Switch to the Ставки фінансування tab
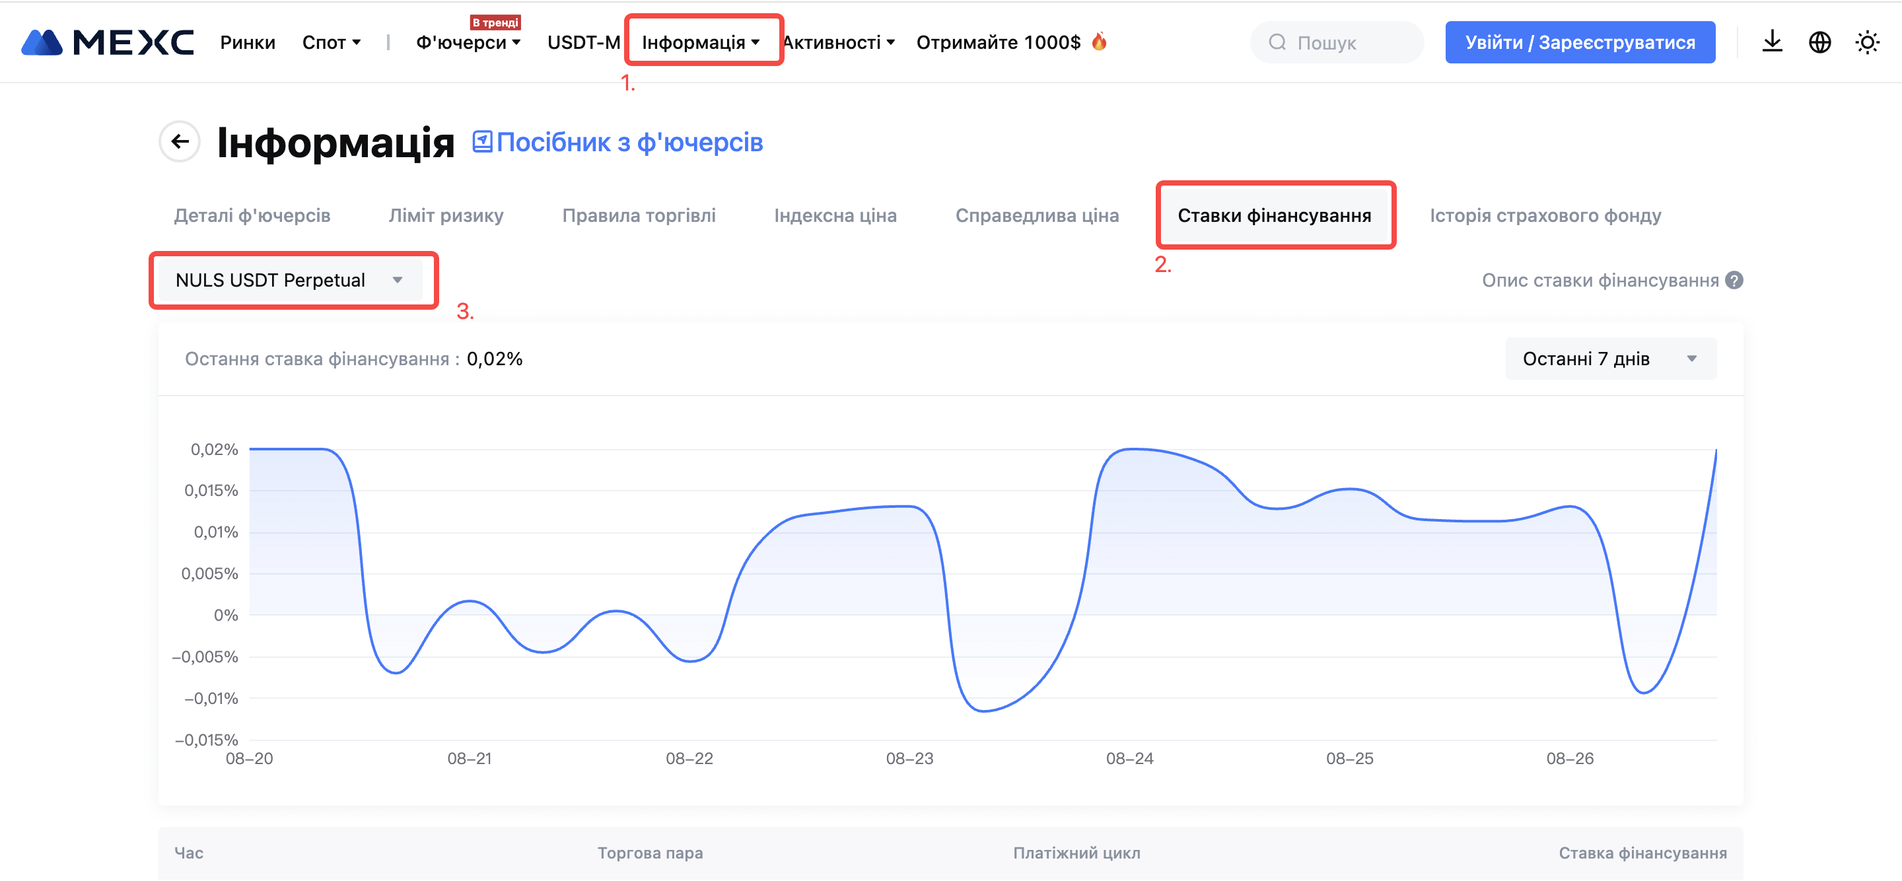This screenshot has height=881, width=1902. [x=1275, y=216]
